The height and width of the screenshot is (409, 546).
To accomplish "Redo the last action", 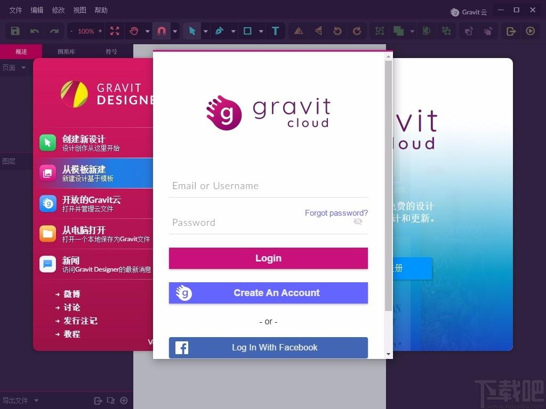I will 54,31.
